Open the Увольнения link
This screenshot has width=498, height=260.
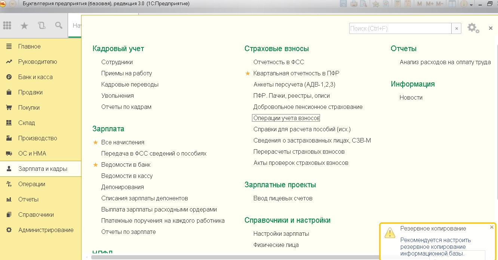point(117,95)
